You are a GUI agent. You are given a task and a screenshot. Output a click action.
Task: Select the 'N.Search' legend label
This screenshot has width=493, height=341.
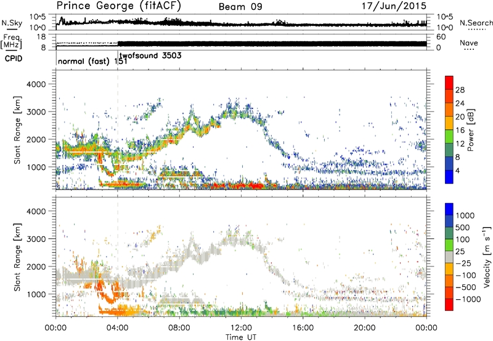coord(476,23)
